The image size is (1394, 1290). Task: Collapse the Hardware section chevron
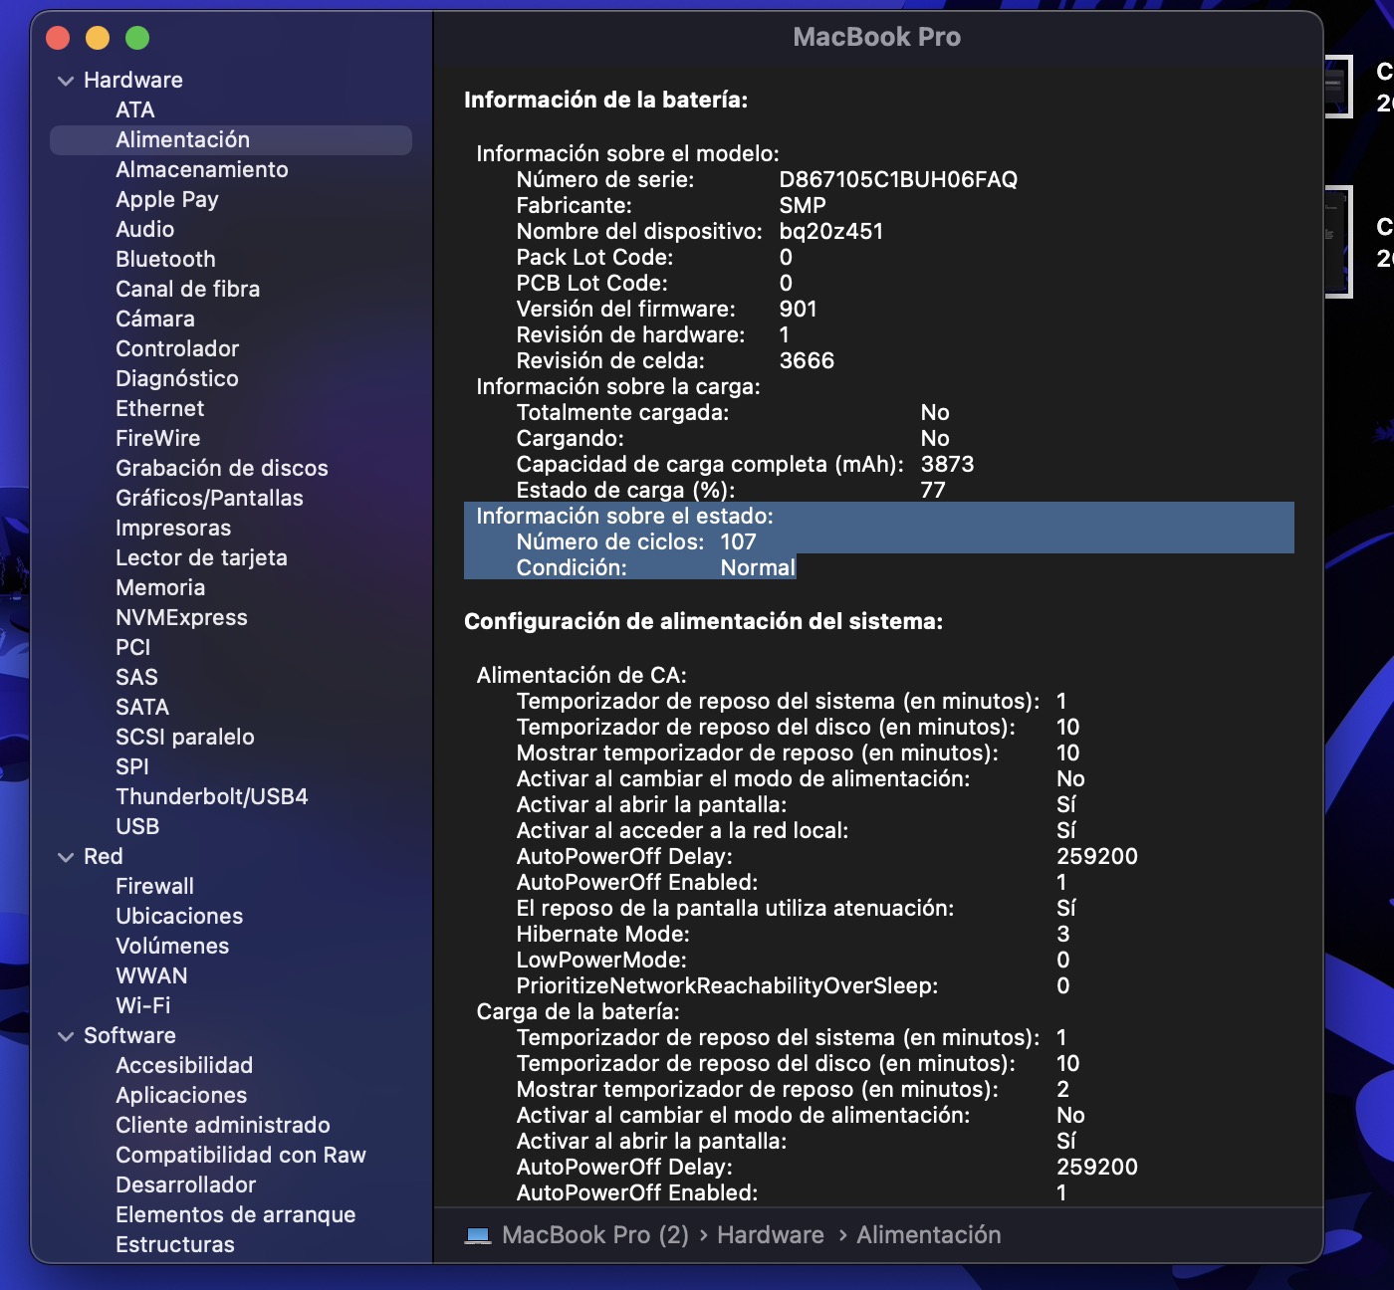click(x=66, y=81)
